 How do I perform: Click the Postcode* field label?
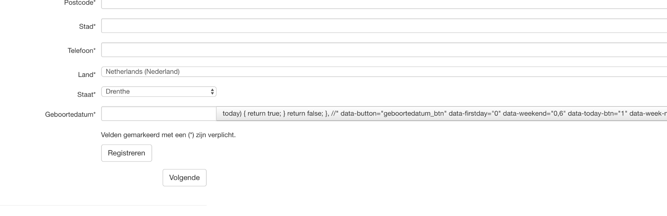80,3
